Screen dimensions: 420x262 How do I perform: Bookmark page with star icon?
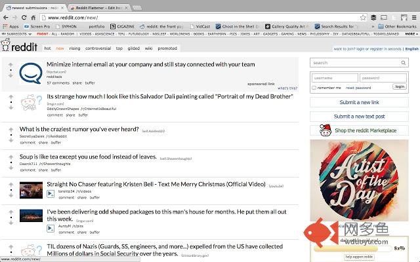coord(363,18)
